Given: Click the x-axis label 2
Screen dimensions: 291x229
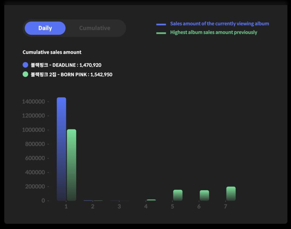Looking at the screenshot, I should (93, 207).
